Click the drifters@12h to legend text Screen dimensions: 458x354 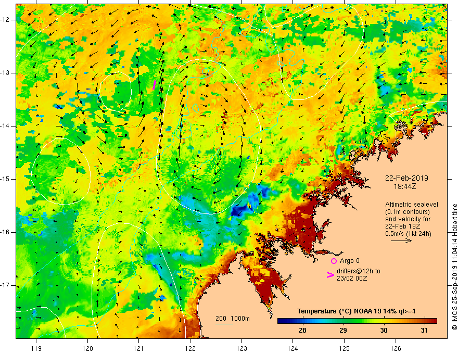(359, 271)
